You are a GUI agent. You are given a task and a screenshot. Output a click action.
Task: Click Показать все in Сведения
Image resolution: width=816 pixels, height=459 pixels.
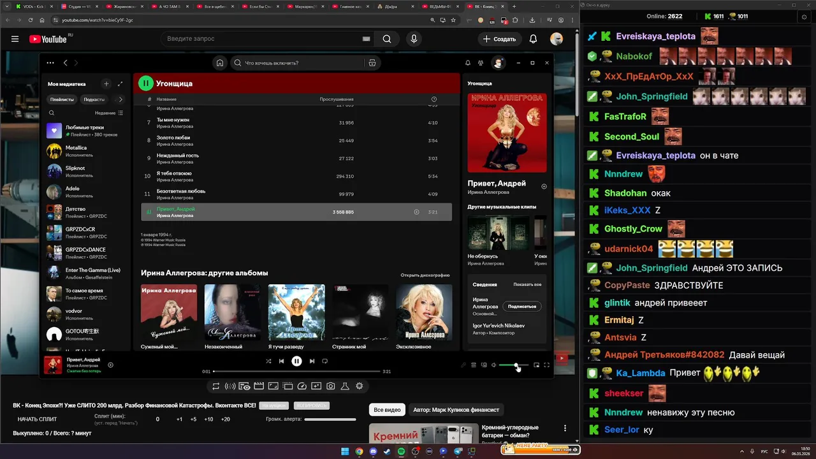(527, 284)
